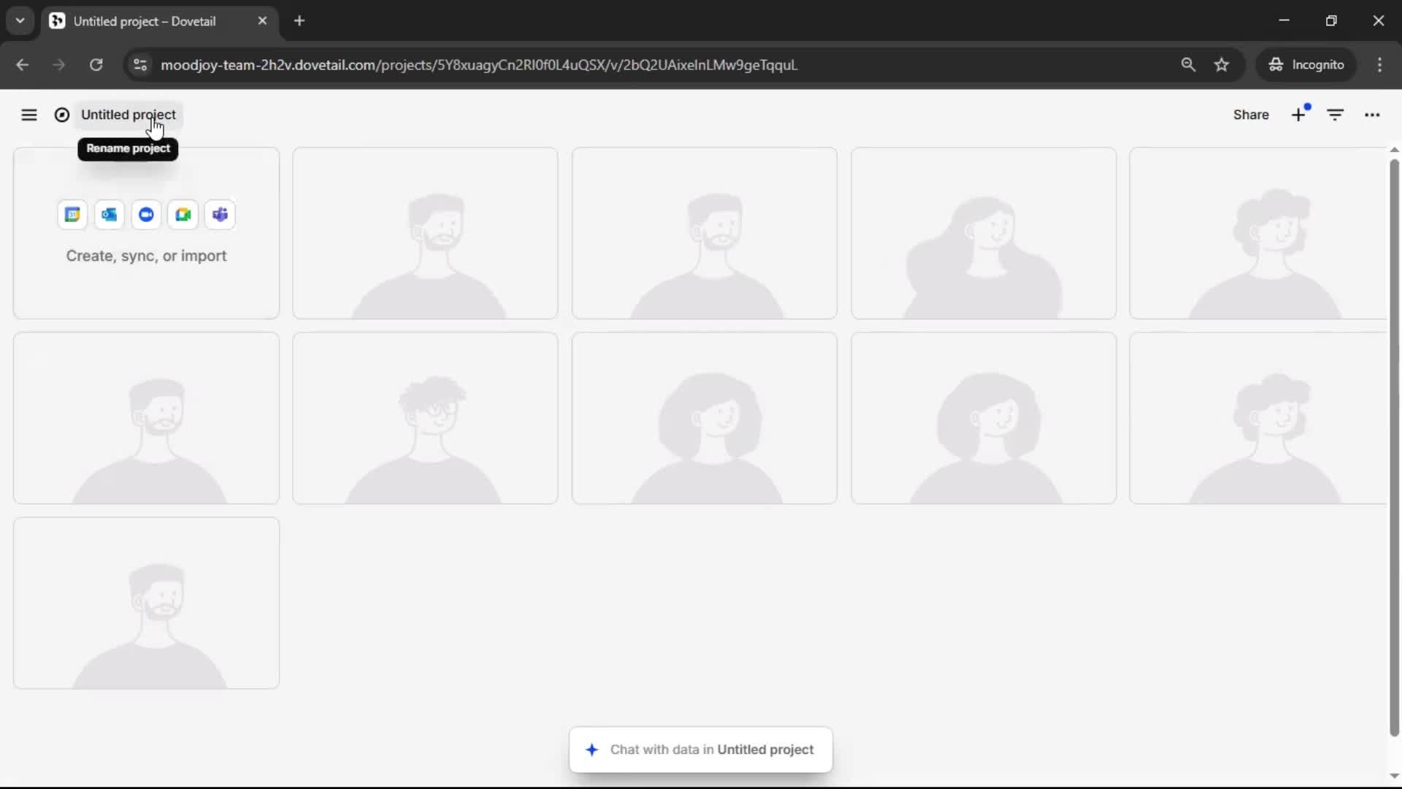
Task: Click the Google Meet integration icon
Action: point(183,215)
